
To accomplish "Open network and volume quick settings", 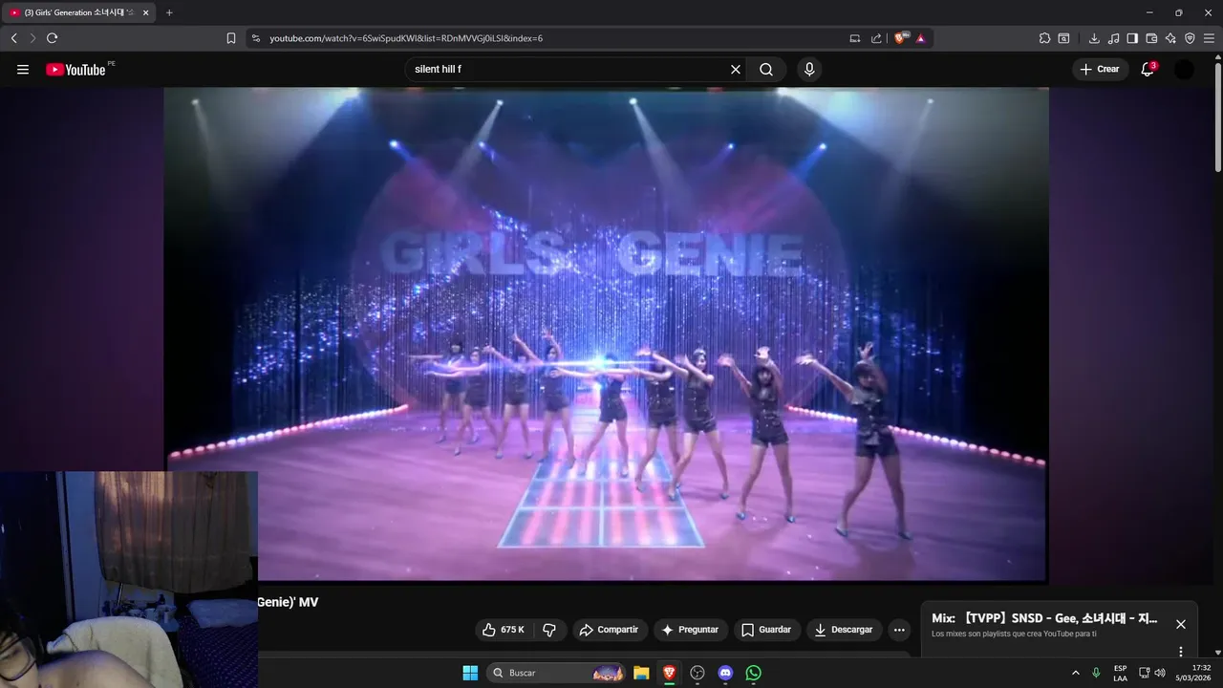I will (x=1152, y=673).
